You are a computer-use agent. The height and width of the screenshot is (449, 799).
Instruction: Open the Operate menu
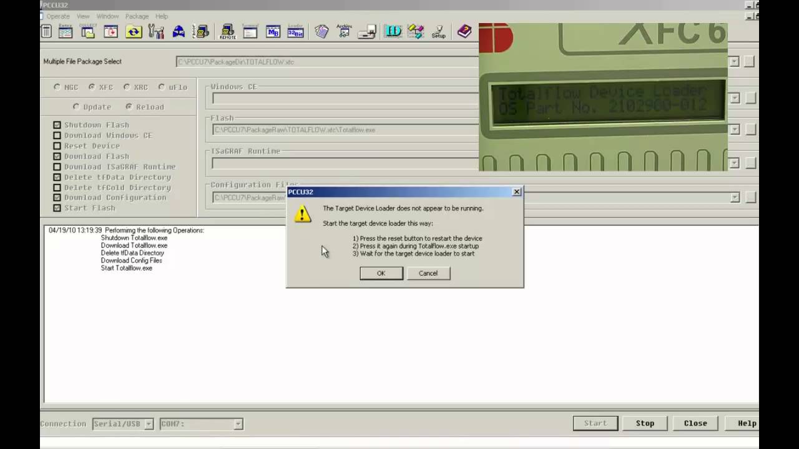(x=58, y=16)
